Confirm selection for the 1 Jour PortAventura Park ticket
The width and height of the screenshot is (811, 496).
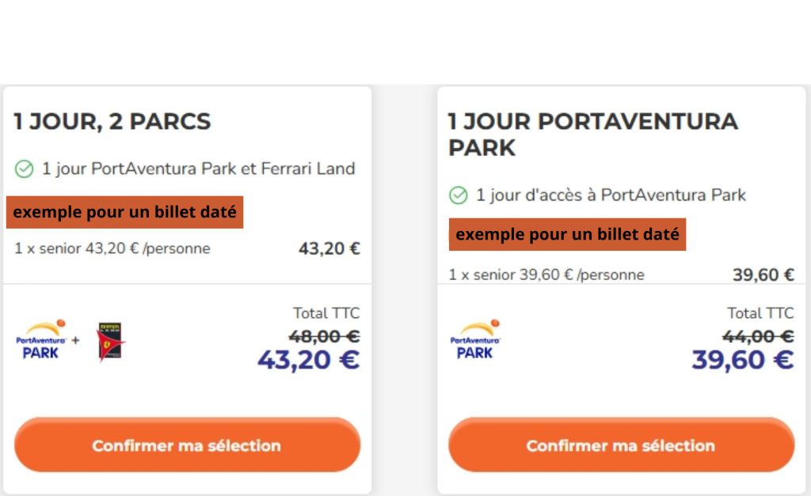[621, 445]
